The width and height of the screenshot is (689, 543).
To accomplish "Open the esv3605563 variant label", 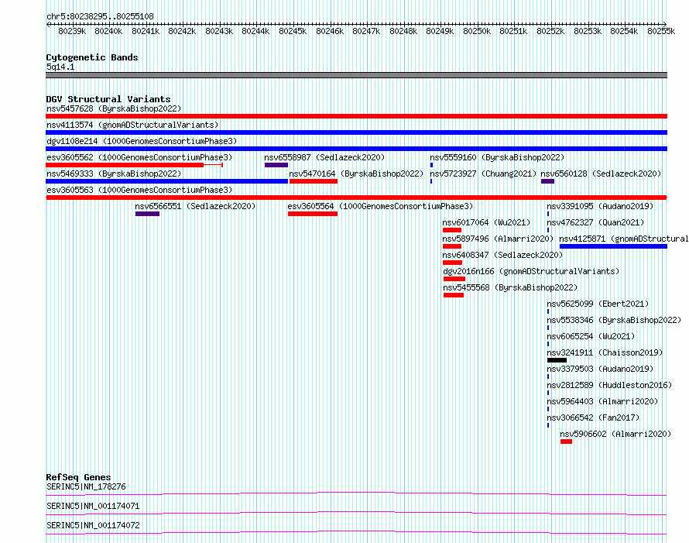I will (139, 190).
